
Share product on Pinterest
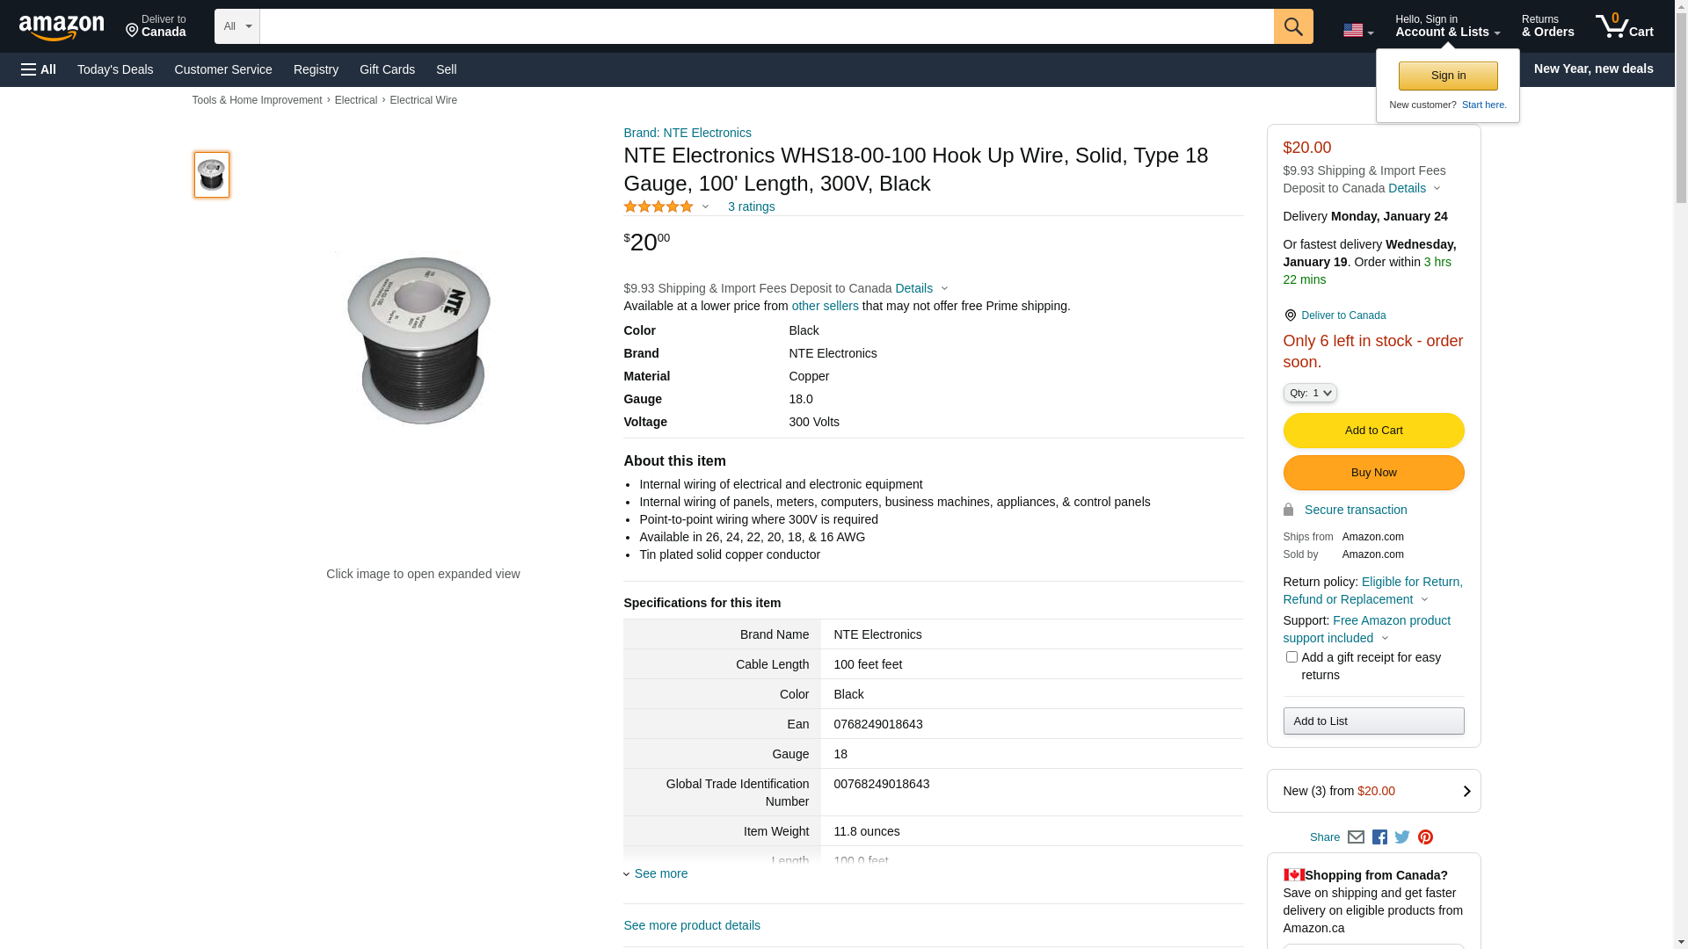tap(1425, 837)
